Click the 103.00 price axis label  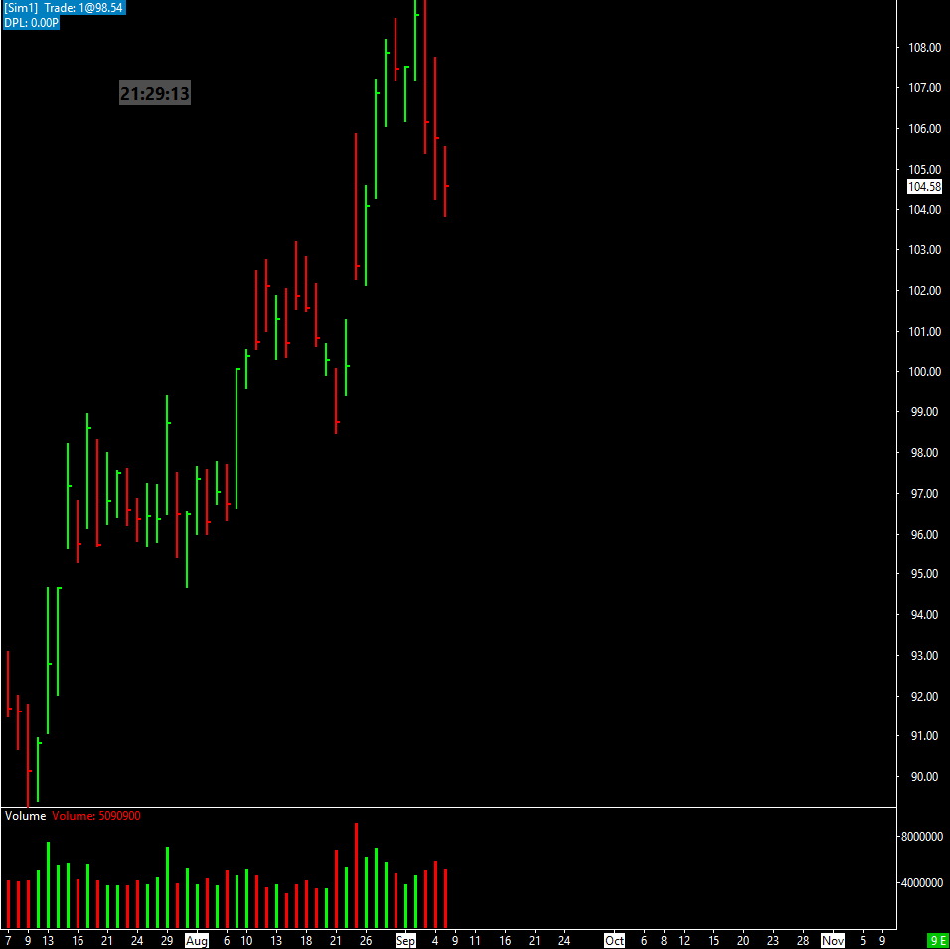pyautogui.click(x=924, y=250)
